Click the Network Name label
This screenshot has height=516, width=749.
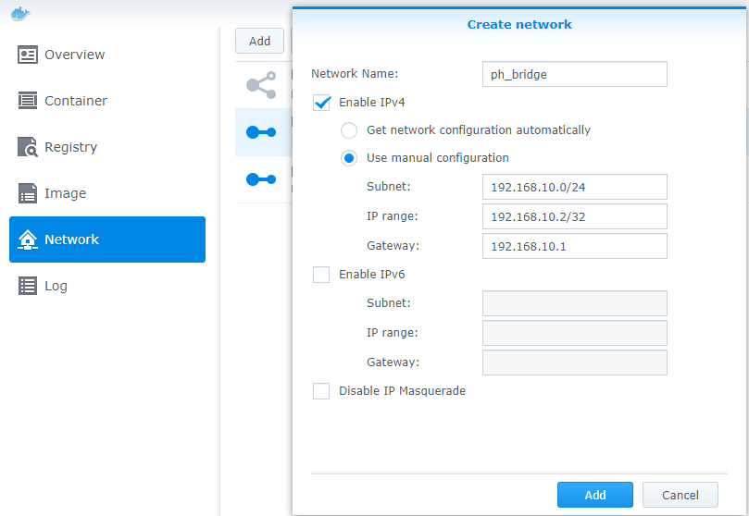pyautogui.click(x=355, y=74)
